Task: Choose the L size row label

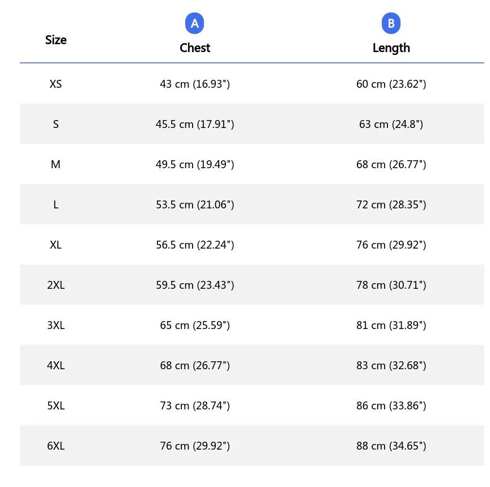Action: (56, 205)
